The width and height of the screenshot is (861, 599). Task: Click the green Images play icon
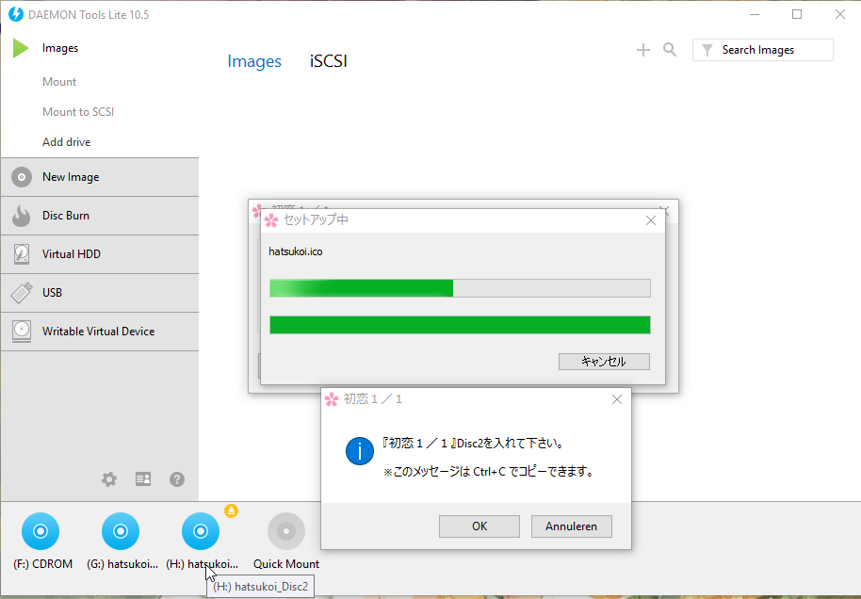tap(21, 48)
